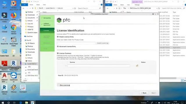This screenshot has height=104, width=186.
Task: Collapse the License Summary section
Action: [58, 53]
